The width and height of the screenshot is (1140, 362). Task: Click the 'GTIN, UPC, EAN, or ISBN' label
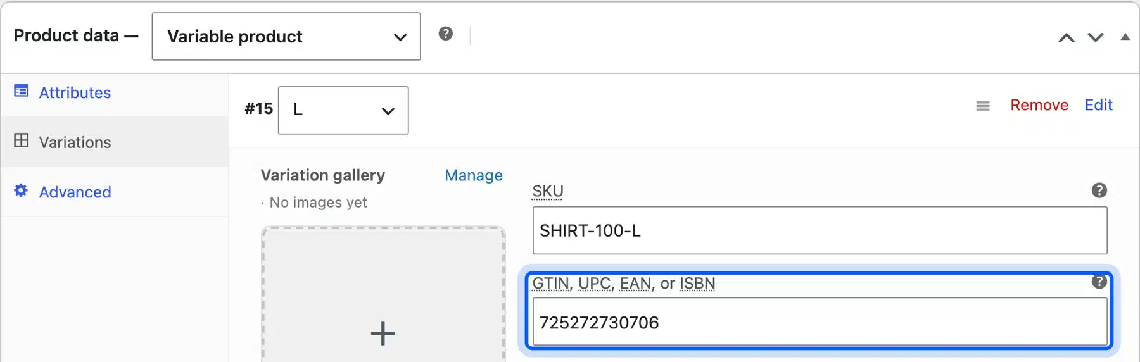[624, 284]
